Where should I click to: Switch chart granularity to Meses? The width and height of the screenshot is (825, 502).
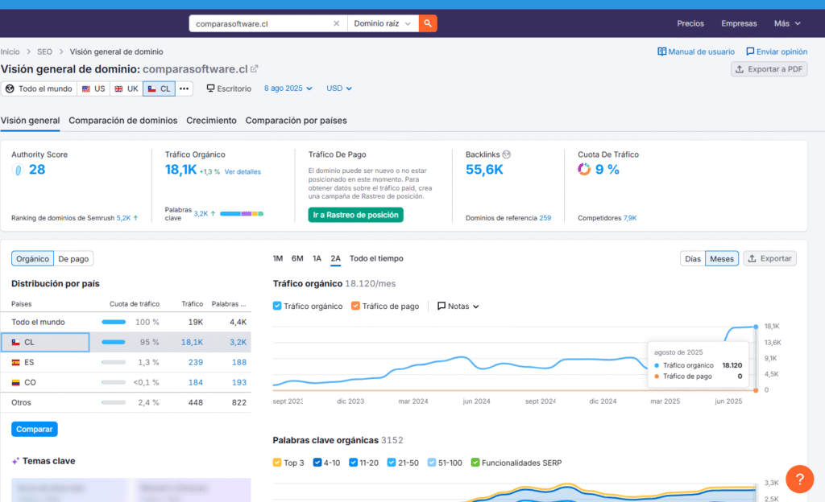point(721,258)
